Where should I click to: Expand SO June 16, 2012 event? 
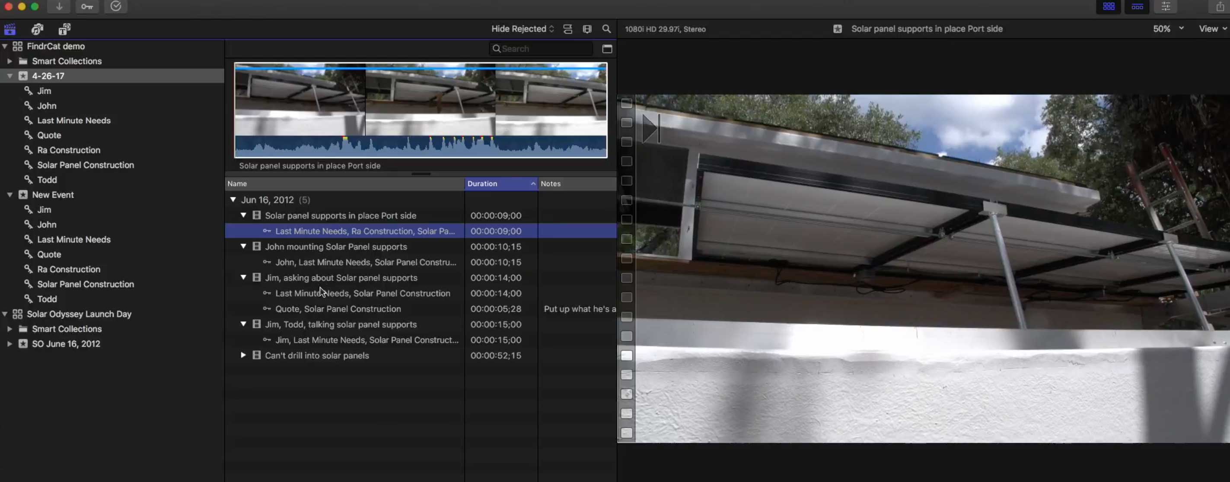coord(10,344)
